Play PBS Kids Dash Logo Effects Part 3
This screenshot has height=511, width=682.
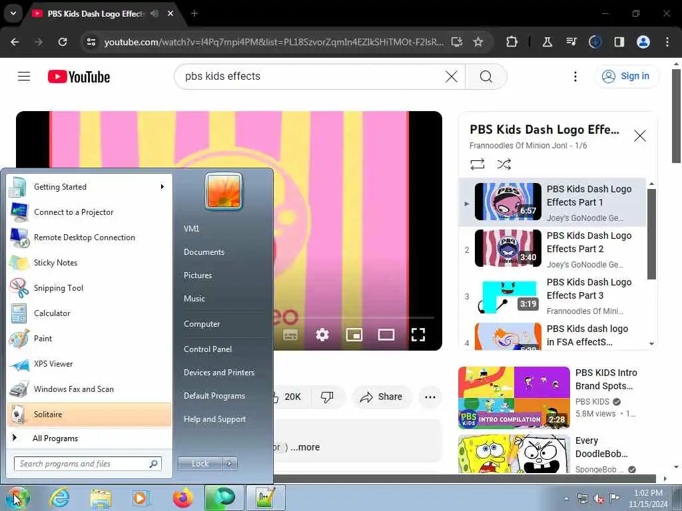click(551, 296)
